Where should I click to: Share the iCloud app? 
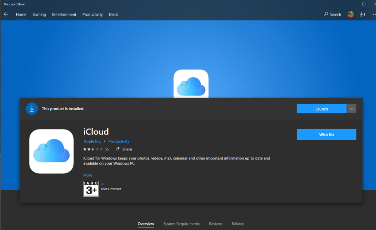pos(124,149)
